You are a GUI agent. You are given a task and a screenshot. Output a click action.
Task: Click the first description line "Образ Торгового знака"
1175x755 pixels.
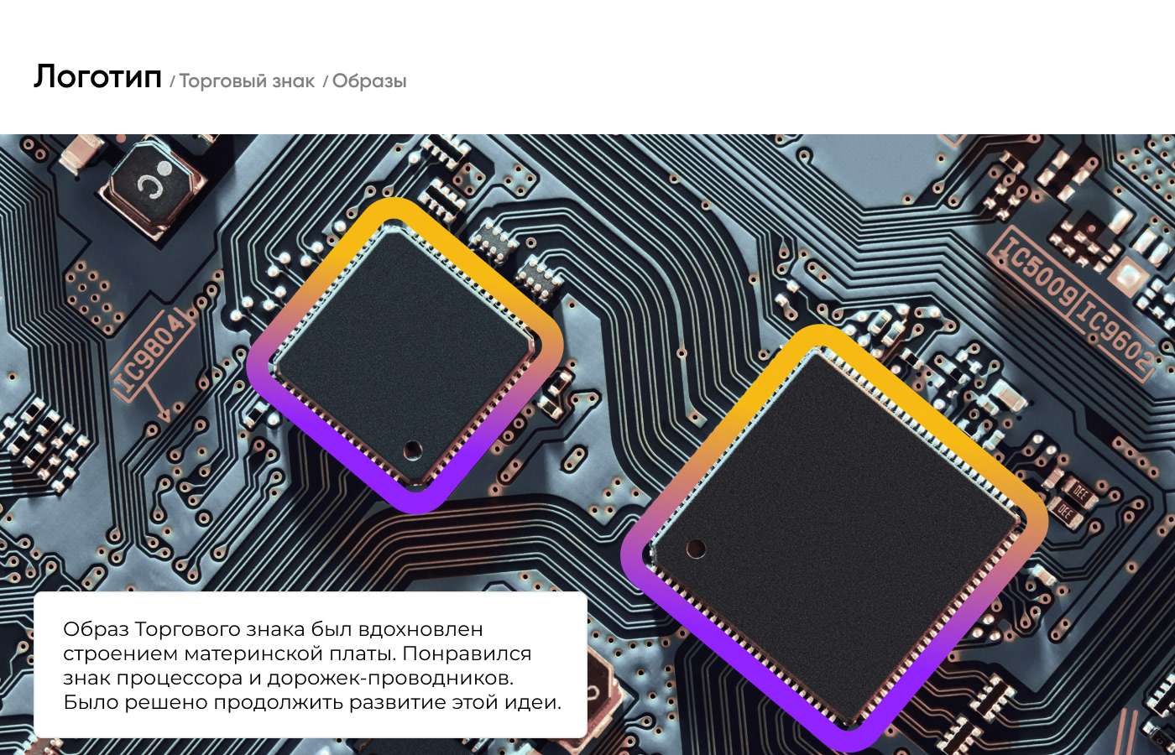274,629
